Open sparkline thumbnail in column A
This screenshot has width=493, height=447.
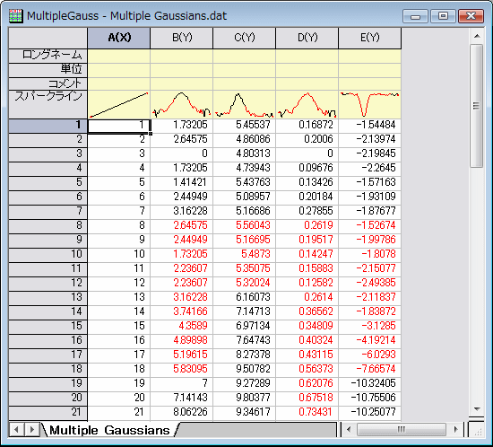[119, 104]
